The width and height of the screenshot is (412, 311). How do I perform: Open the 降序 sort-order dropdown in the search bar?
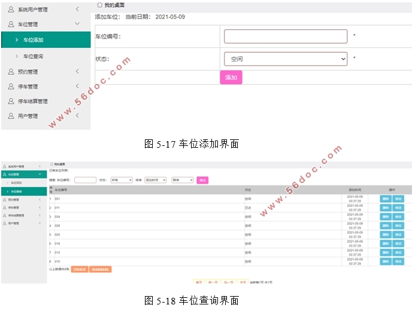pos(182,180)
